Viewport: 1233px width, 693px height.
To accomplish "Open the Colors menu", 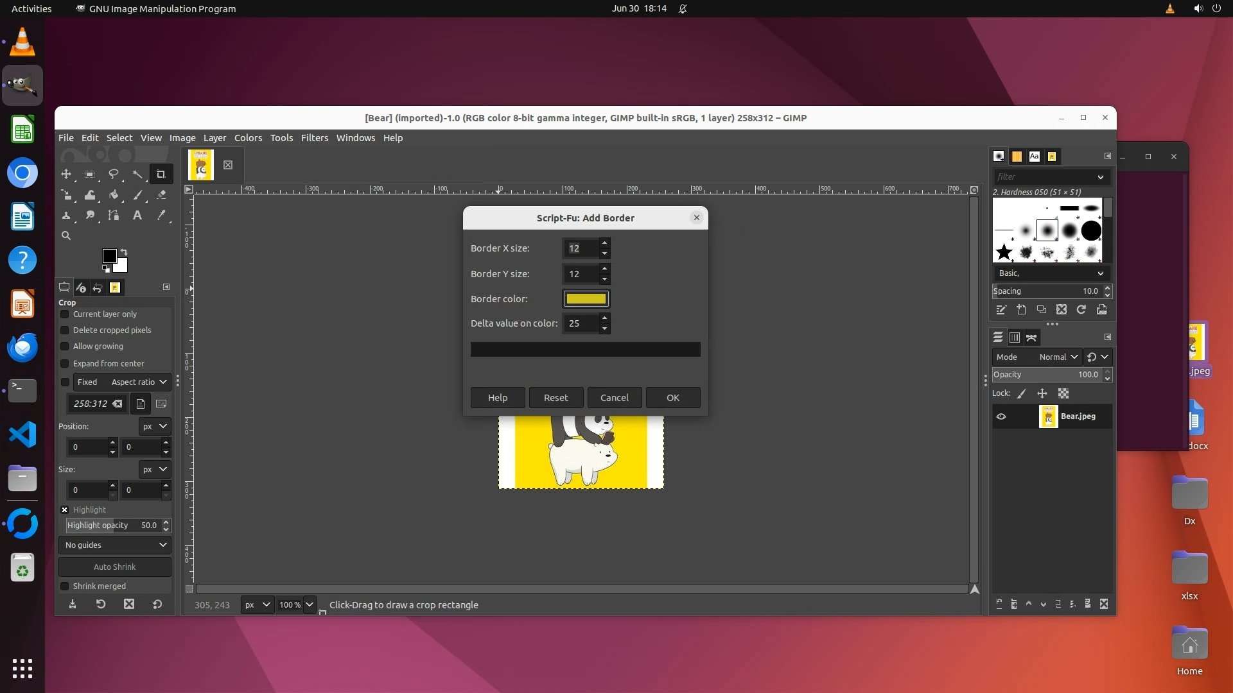I will 248,138.
